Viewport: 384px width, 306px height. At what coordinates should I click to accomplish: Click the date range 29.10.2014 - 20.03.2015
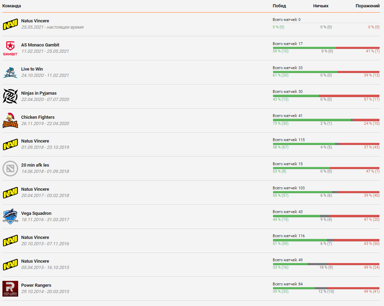45,292
